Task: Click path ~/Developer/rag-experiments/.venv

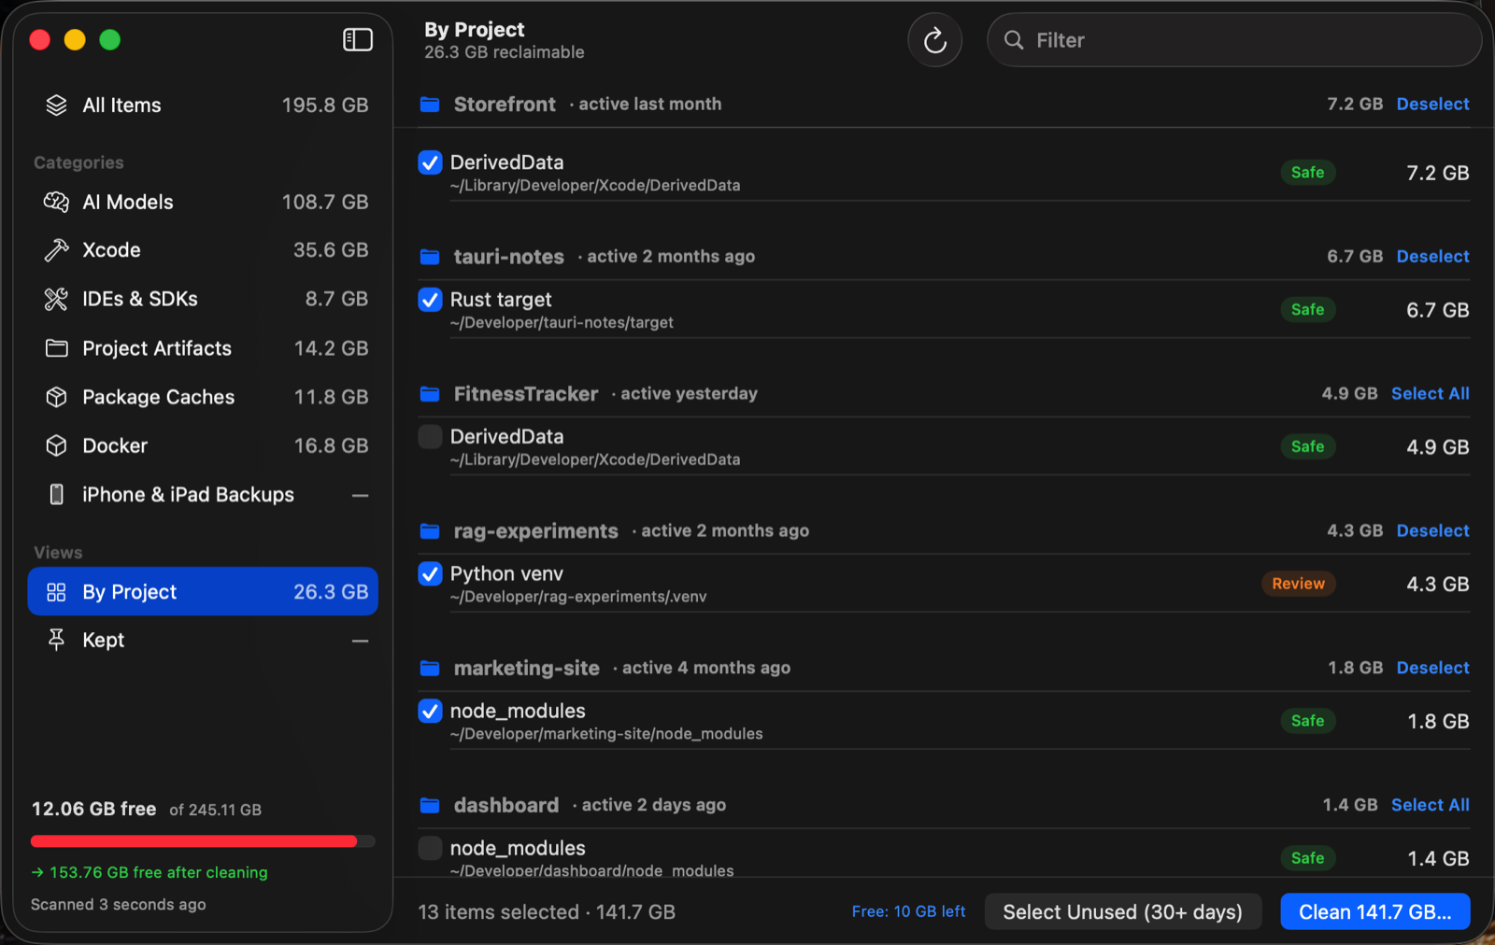Action: click(x=578, y=597)
